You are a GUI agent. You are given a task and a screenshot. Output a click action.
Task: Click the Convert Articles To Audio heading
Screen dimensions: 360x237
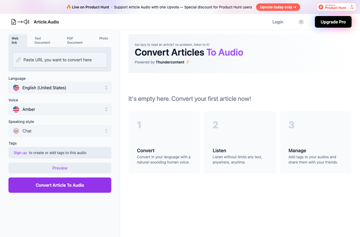coord(189,52)
